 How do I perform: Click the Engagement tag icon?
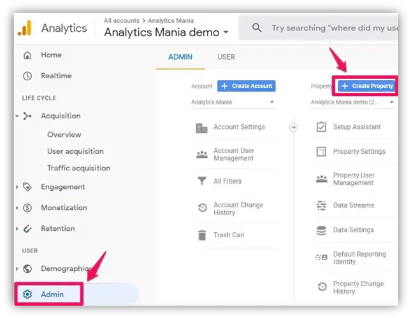(27, 187)
